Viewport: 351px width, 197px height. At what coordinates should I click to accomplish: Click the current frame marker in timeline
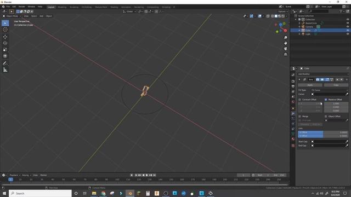click(10, 179)
